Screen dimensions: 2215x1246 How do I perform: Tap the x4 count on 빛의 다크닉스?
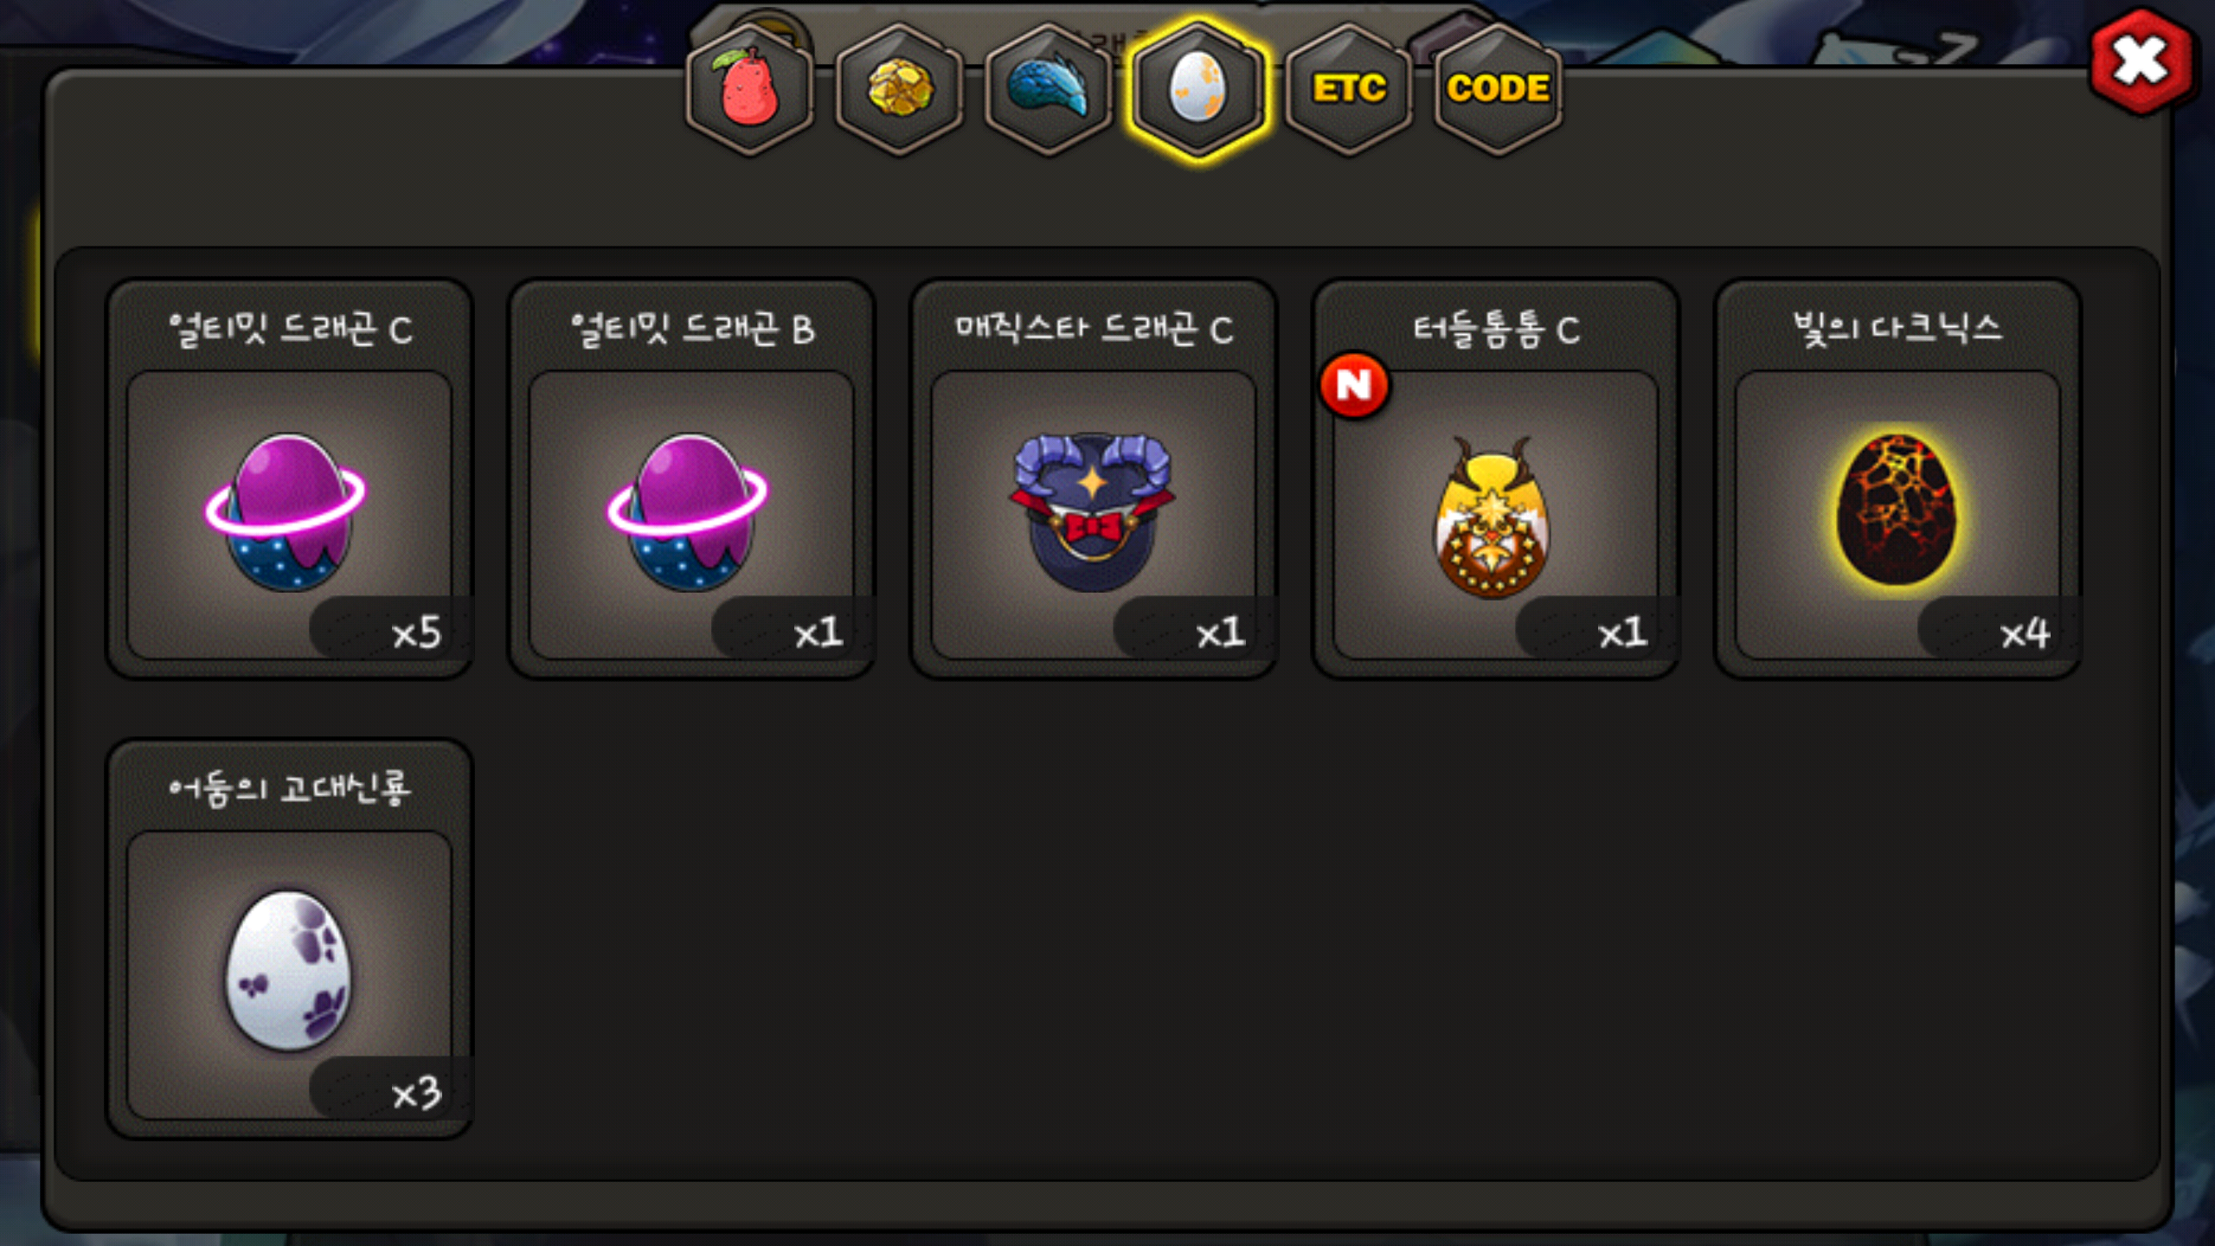(x=2025, y=633)
